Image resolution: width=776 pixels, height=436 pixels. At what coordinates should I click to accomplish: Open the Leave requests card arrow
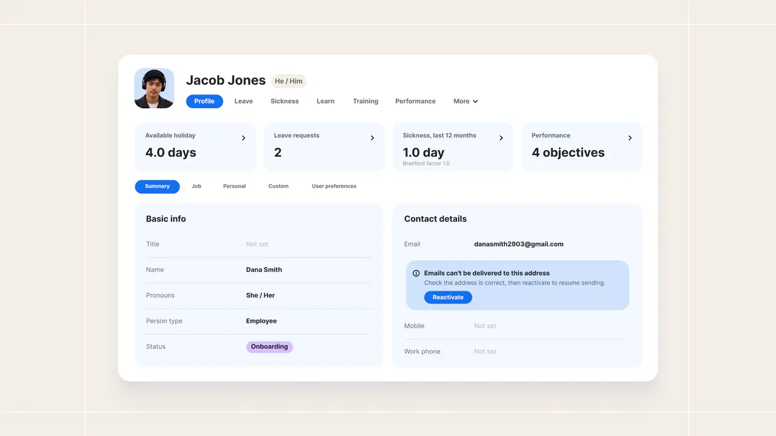[372, 138]
